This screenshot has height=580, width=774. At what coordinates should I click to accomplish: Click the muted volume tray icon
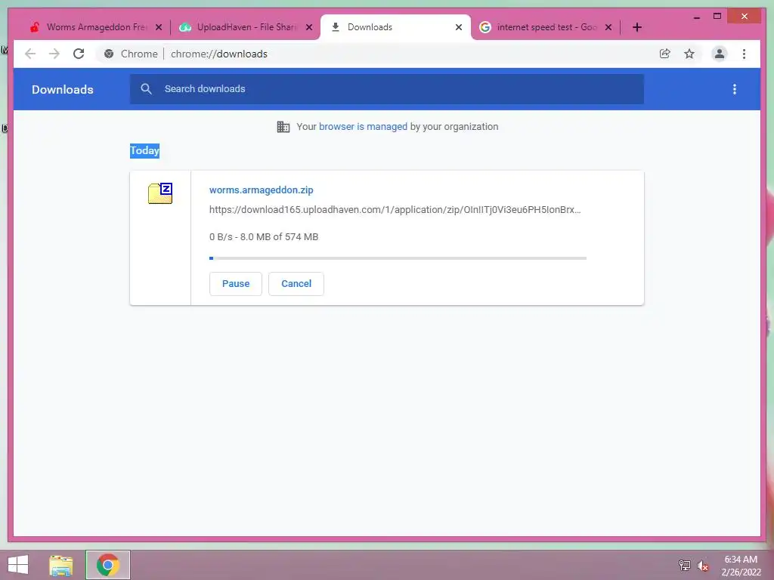tap(702, 565)
